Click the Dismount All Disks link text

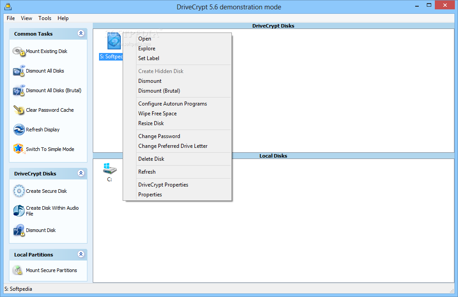click(x=45, y=71)
